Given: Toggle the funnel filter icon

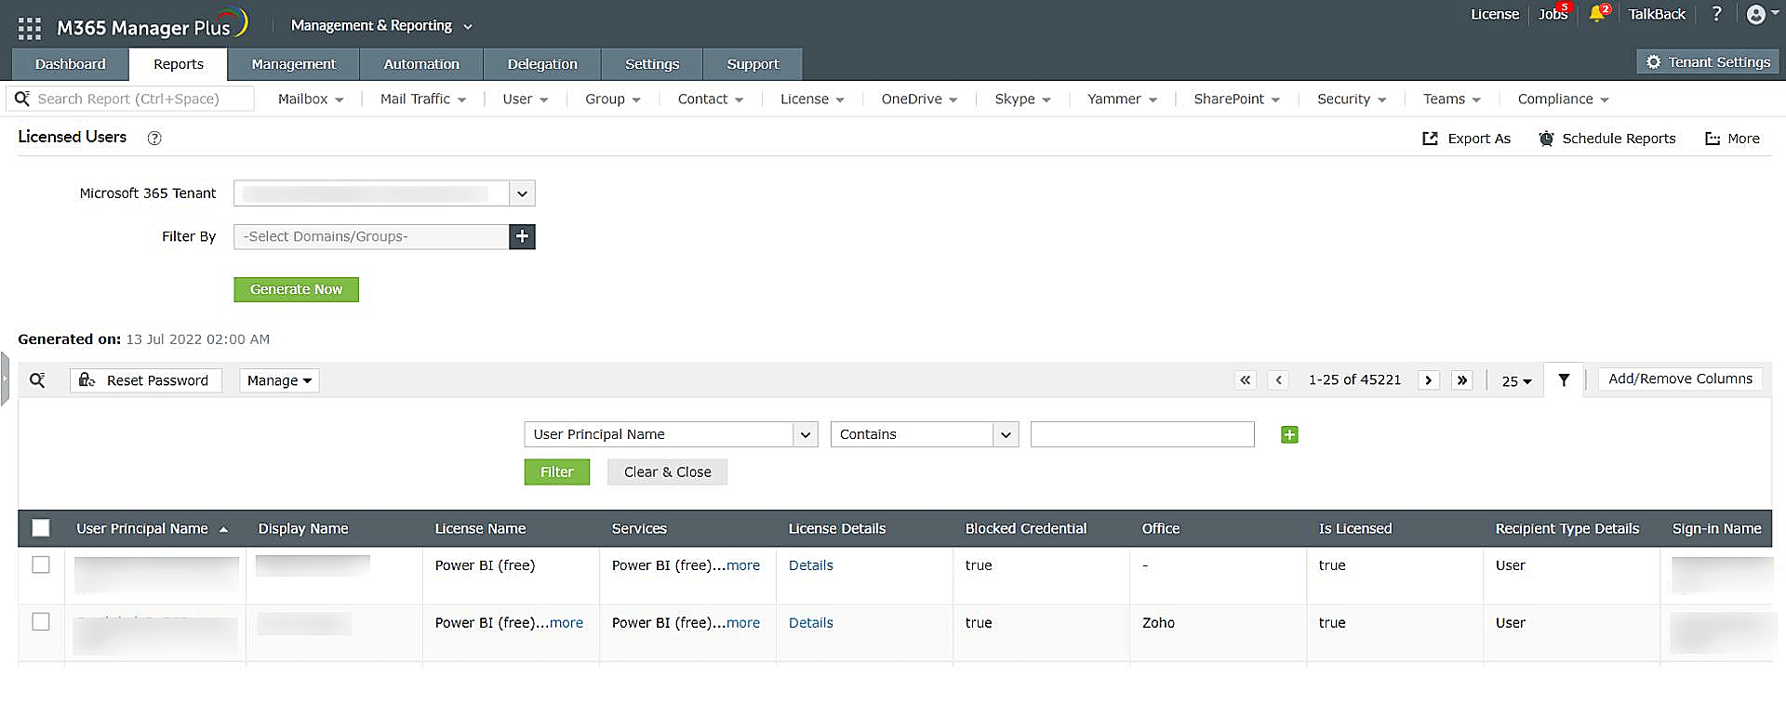Looking at the screenshot, I should pos(1564,380).
